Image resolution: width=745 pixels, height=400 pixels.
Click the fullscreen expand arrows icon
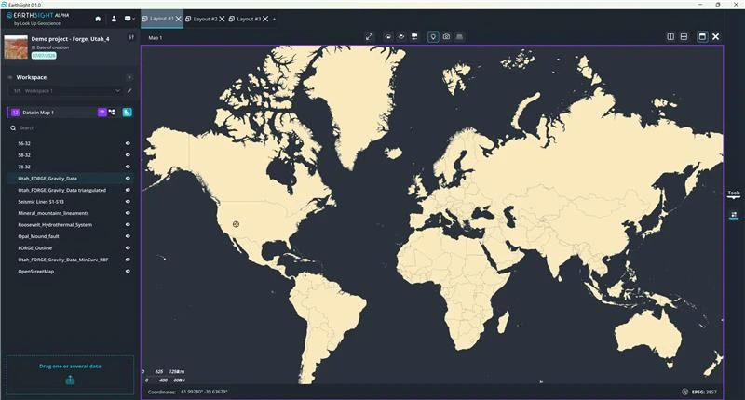point(369,36)
